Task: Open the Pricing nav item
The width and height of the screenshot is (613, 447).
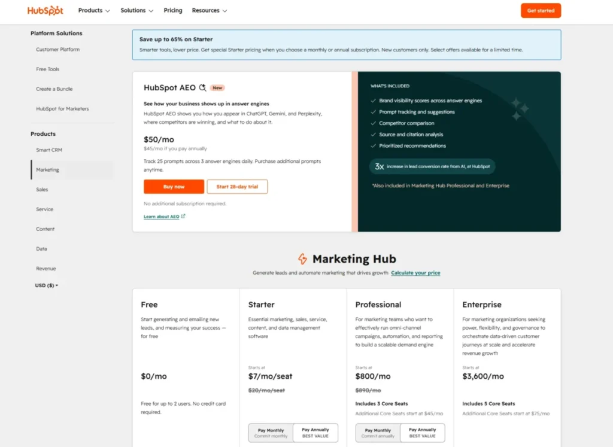Action: tap(173, 11)
